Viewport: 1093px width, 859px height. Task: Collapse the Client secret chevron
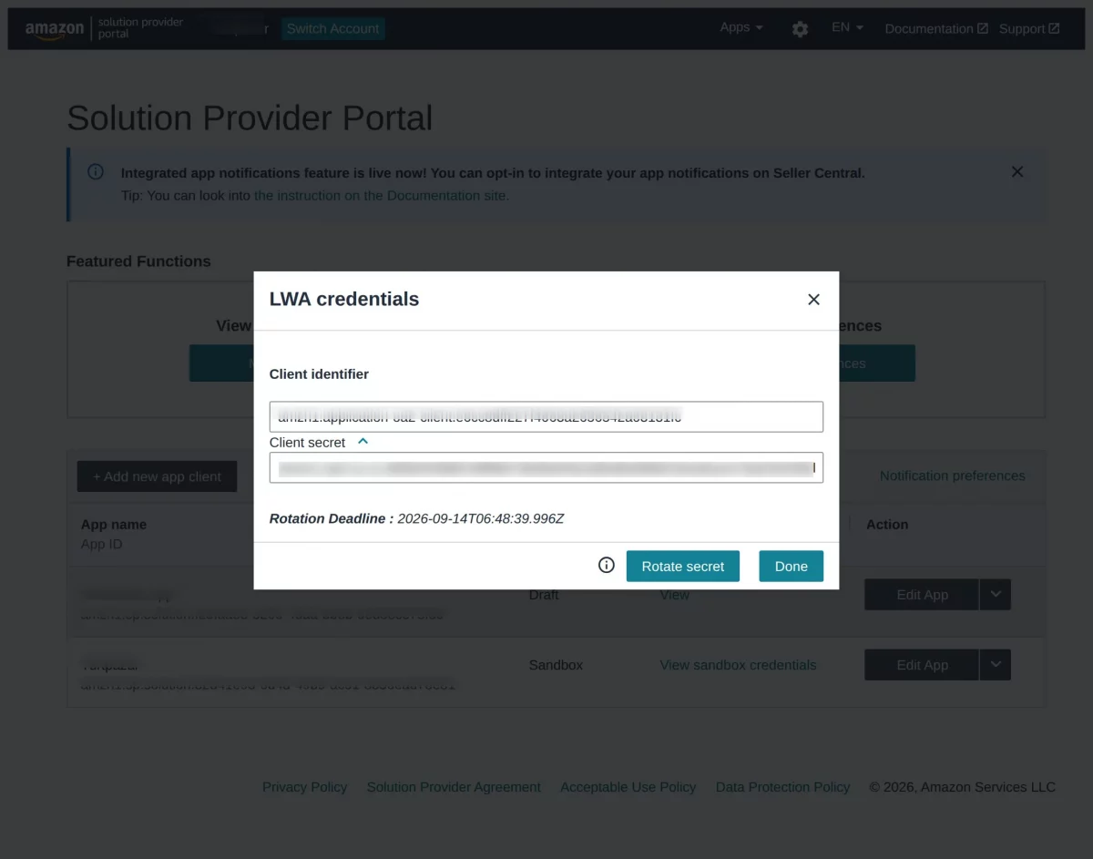[363, 442]
